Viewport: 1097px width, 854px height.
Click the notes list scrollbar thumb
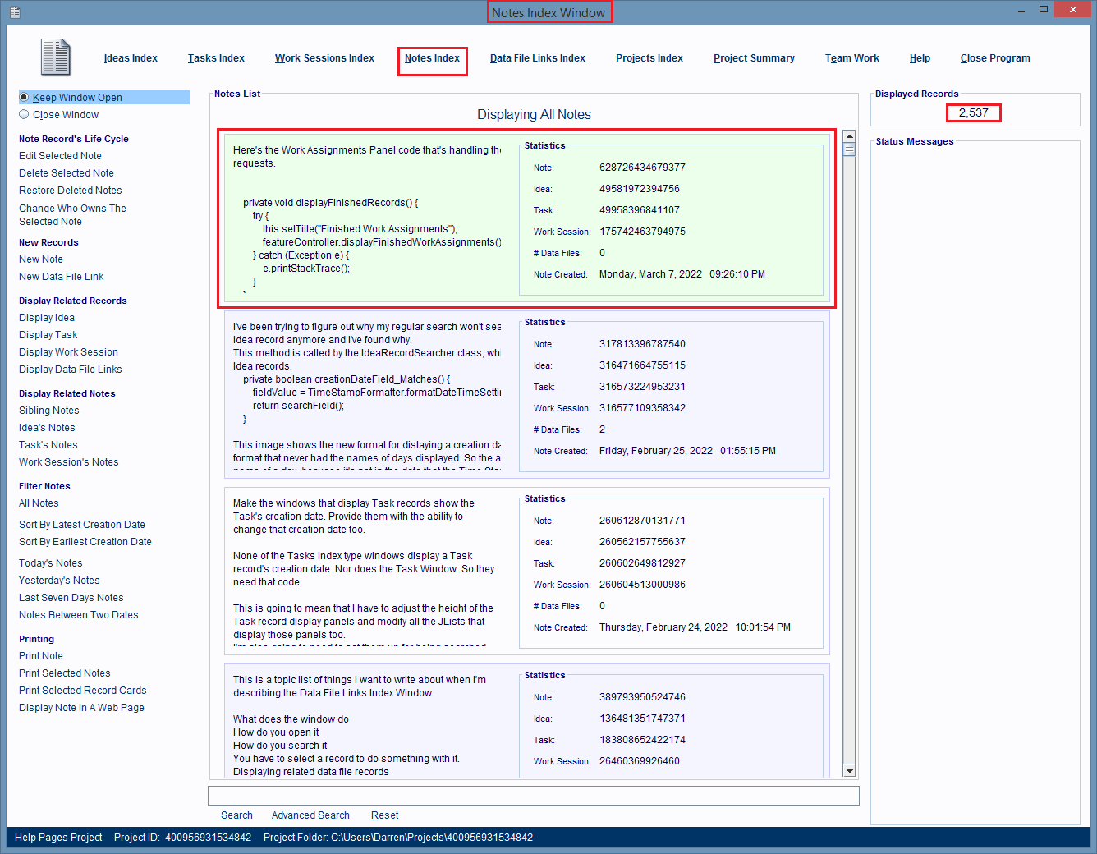click(849, 149)
